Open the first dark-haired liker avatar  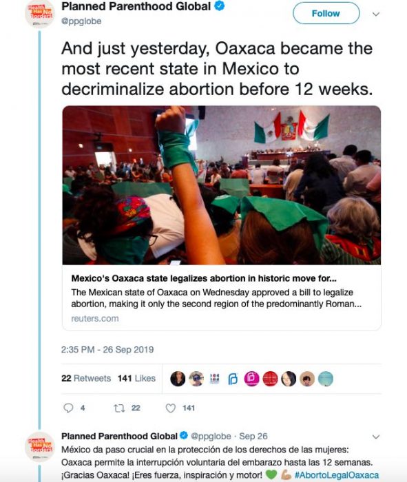pyautogui.click(x=178, y=379)
